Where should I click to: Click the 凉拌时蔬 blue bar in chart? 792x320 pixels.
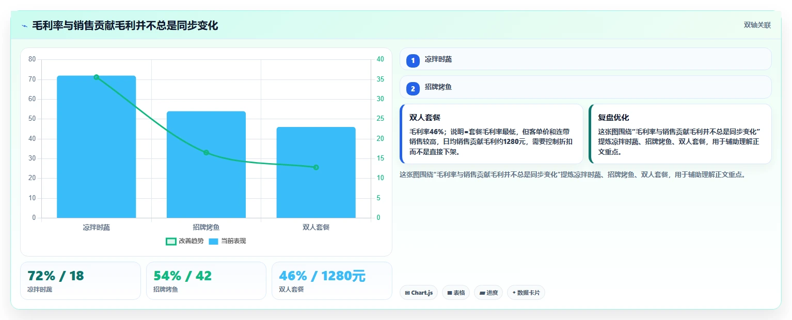coord(97,147)
